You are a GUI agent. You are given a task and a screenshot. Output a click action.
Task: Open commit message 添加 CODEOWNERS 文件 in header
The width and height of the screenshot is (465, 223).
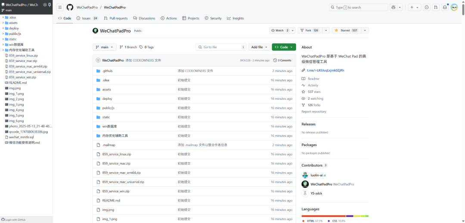pyautogui.click(x=143, y=60)
